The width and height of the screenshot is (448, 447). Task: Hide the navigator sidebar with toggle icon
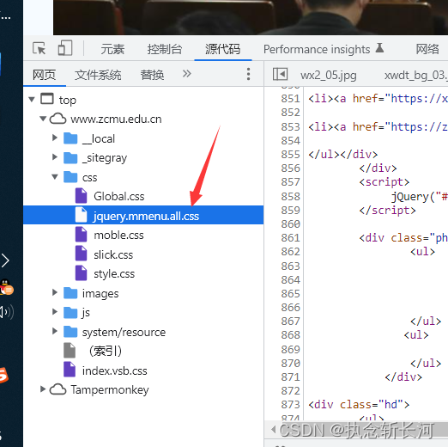[x=280, y=74]
